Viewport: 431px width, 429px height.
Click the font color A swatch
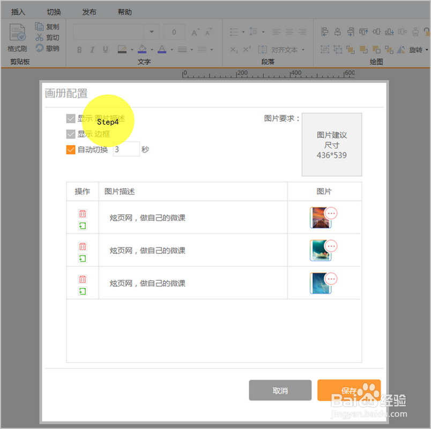(x=162, y=49)
